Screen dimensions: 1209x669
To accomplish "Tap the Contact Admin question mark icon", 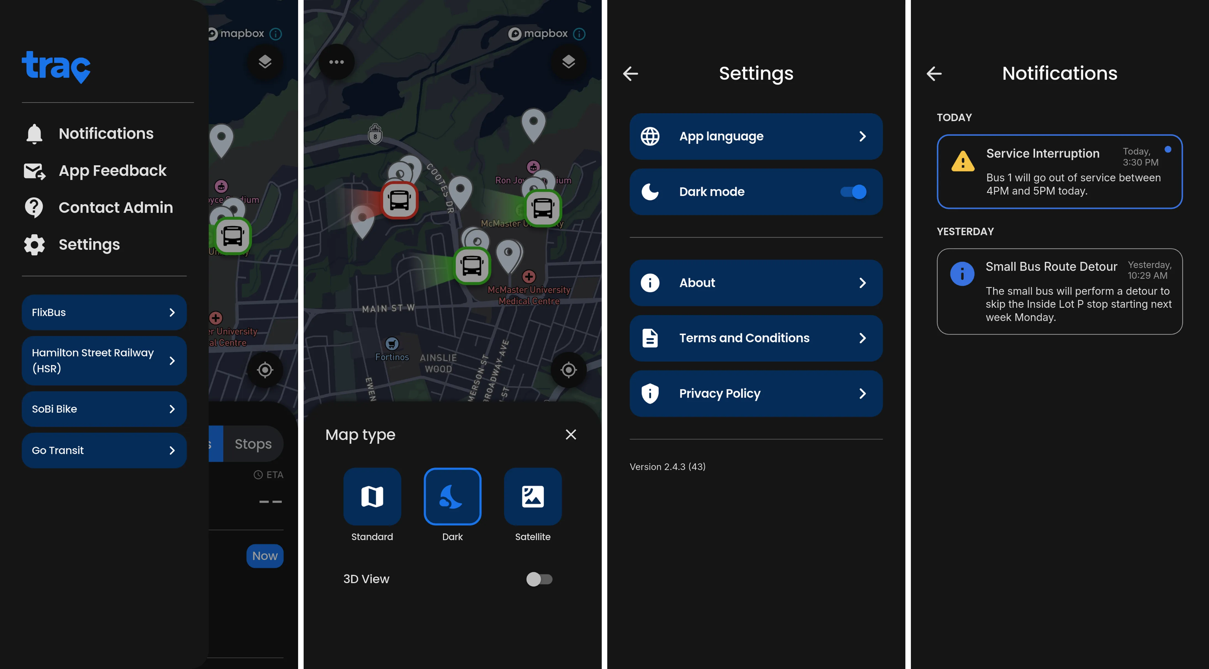I will (34, 207).
